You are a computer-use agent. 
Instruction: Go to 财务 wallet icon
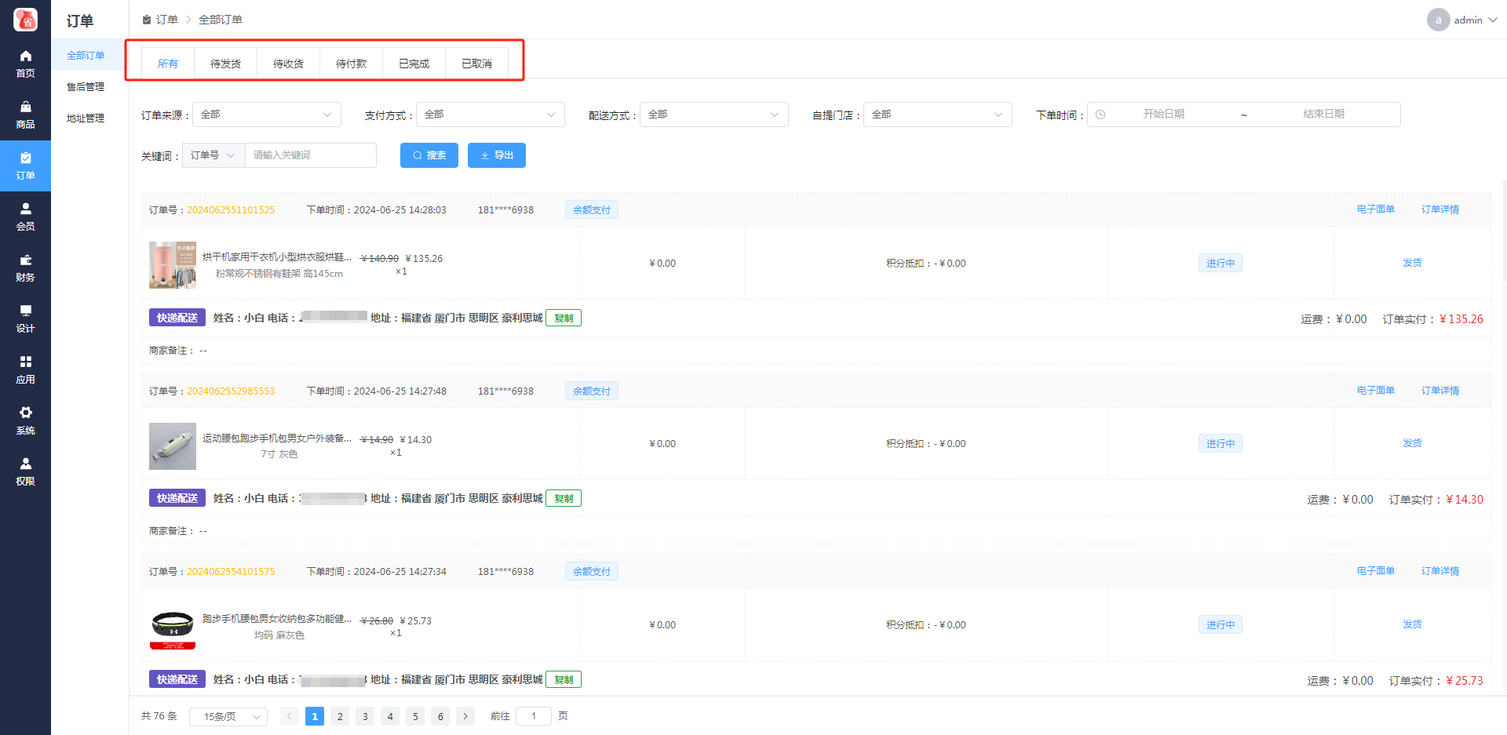tap(25, 260)
